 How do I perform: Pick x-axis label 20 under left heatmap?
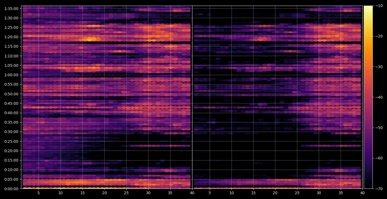point(104,193)
